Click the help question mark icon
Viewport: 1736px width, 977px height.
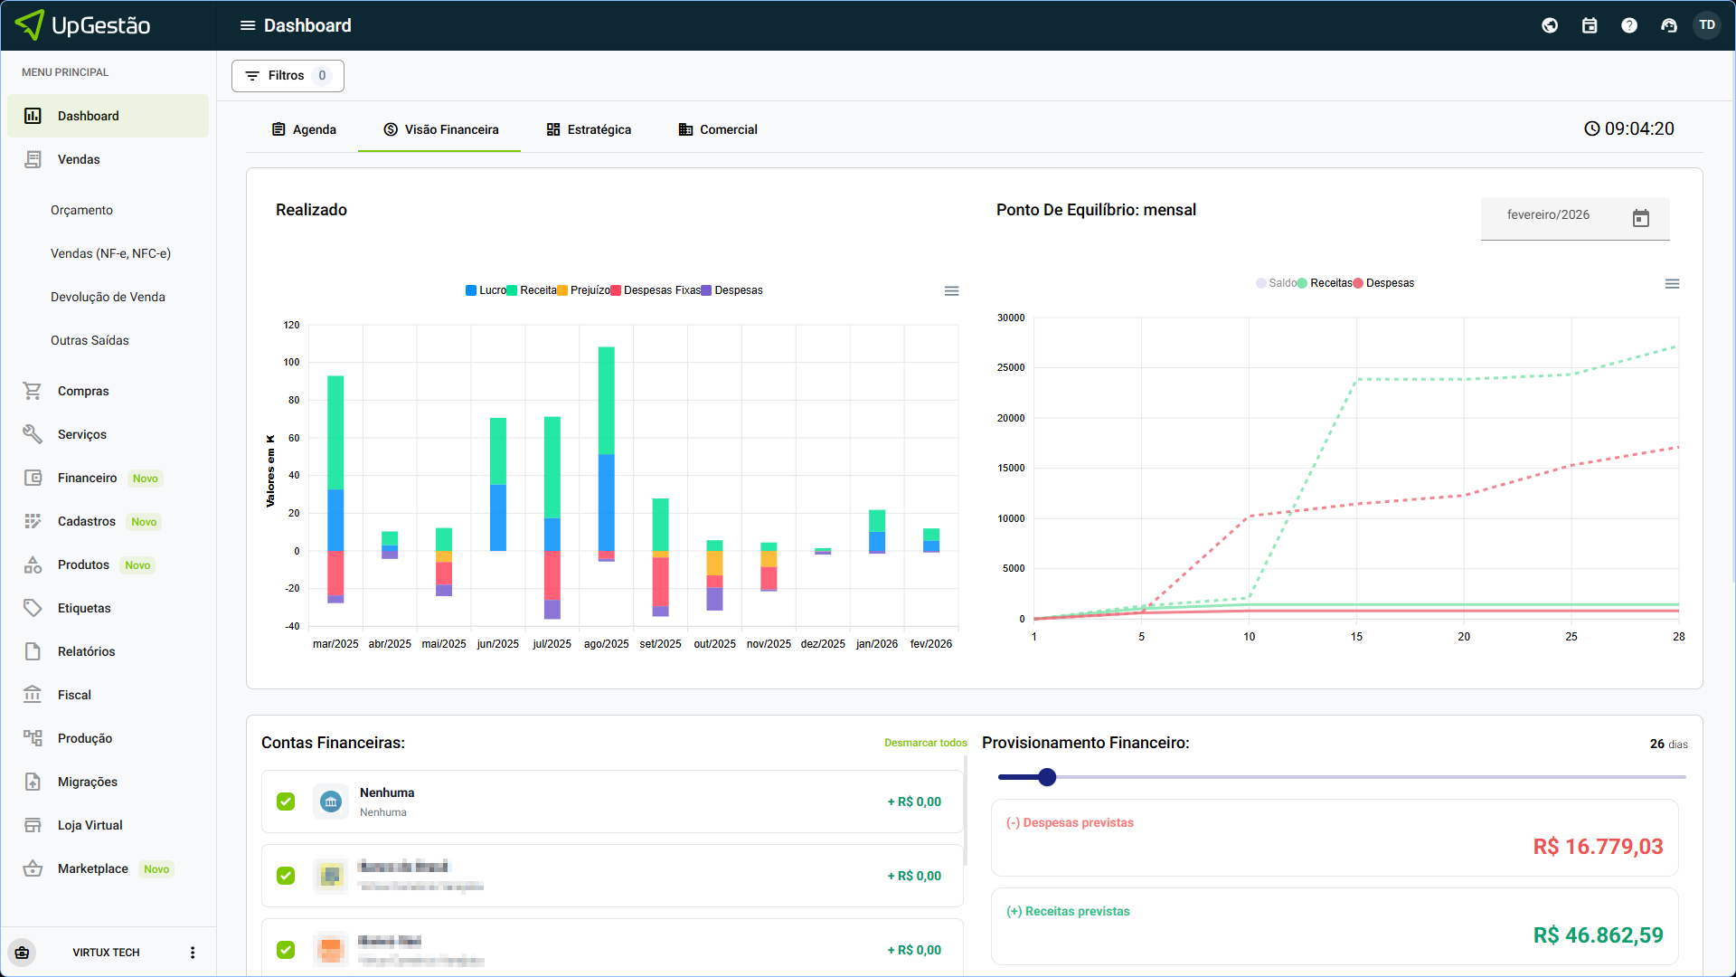[x=1629, y=25]
